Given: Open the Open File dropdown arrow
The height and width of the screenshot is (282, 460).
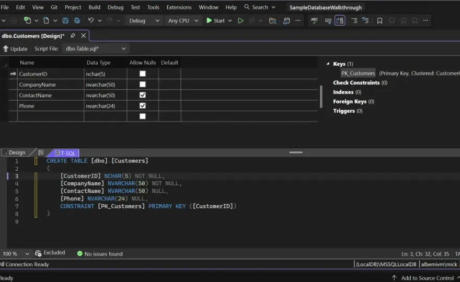Looking at the screenshot, I should [x=55, y=20].
